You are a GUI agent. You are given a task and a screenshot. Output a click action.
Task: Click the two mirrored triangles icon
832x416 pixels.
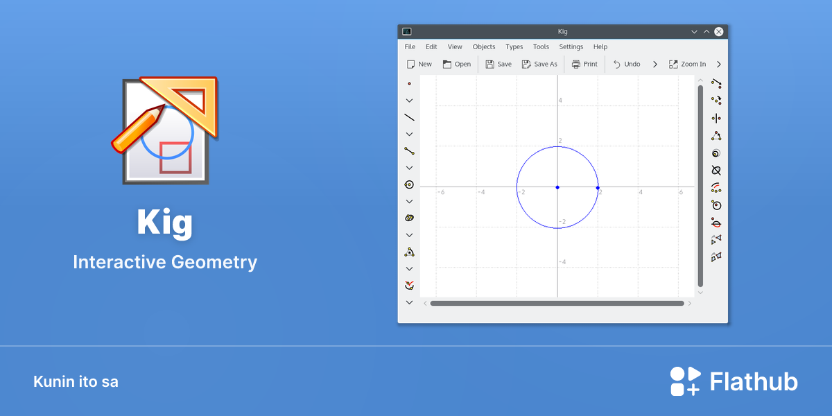[x=716, y=240]
